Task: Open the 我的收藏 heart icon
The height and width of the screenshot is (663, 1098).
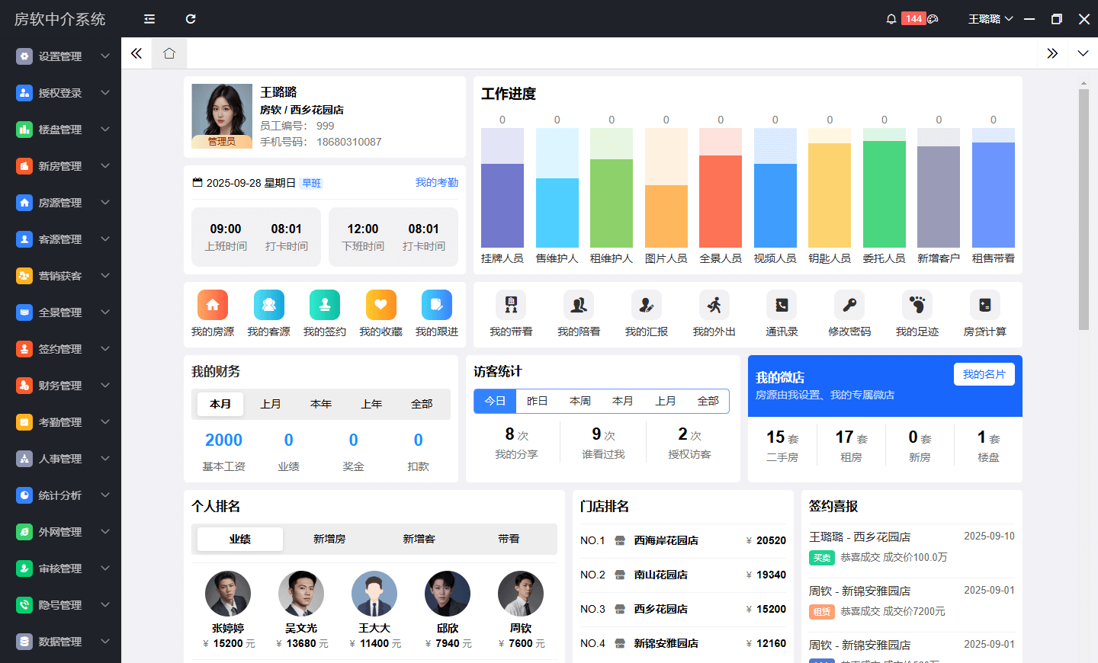Action: point(380,306)
